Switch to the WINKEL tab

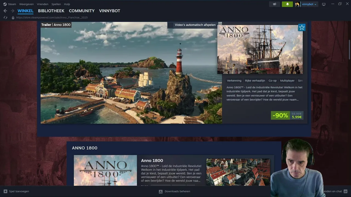point(26,11)
